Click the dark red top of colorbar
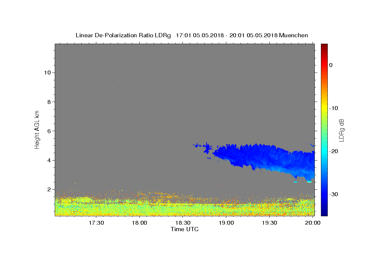Image resolution: width=389 pixels, height=259 pixels. tap(324, 46)
